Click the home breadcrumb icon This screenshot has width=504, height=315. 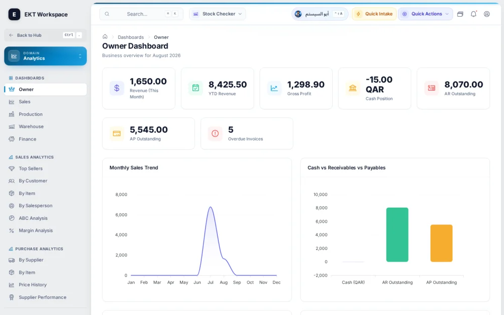[105, 37]
